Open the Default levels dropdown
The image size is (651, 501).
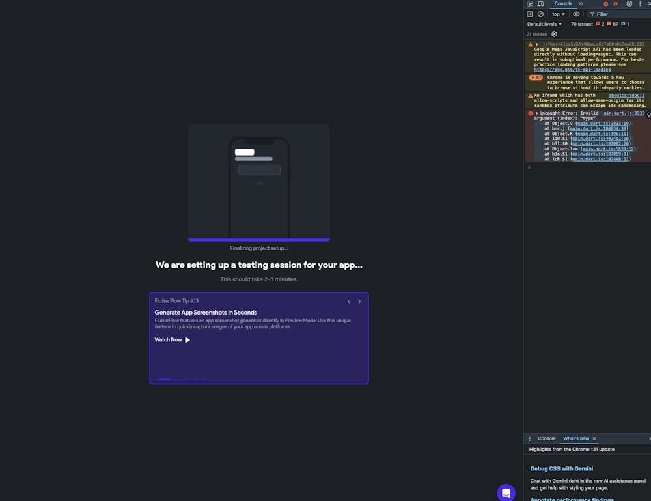(x=544, y=24)
